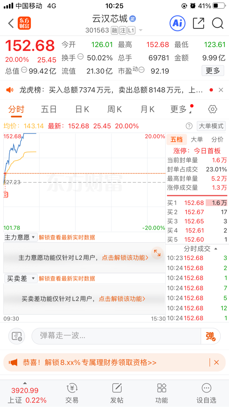Switch to 周K chart tab

tap(114, 109)
